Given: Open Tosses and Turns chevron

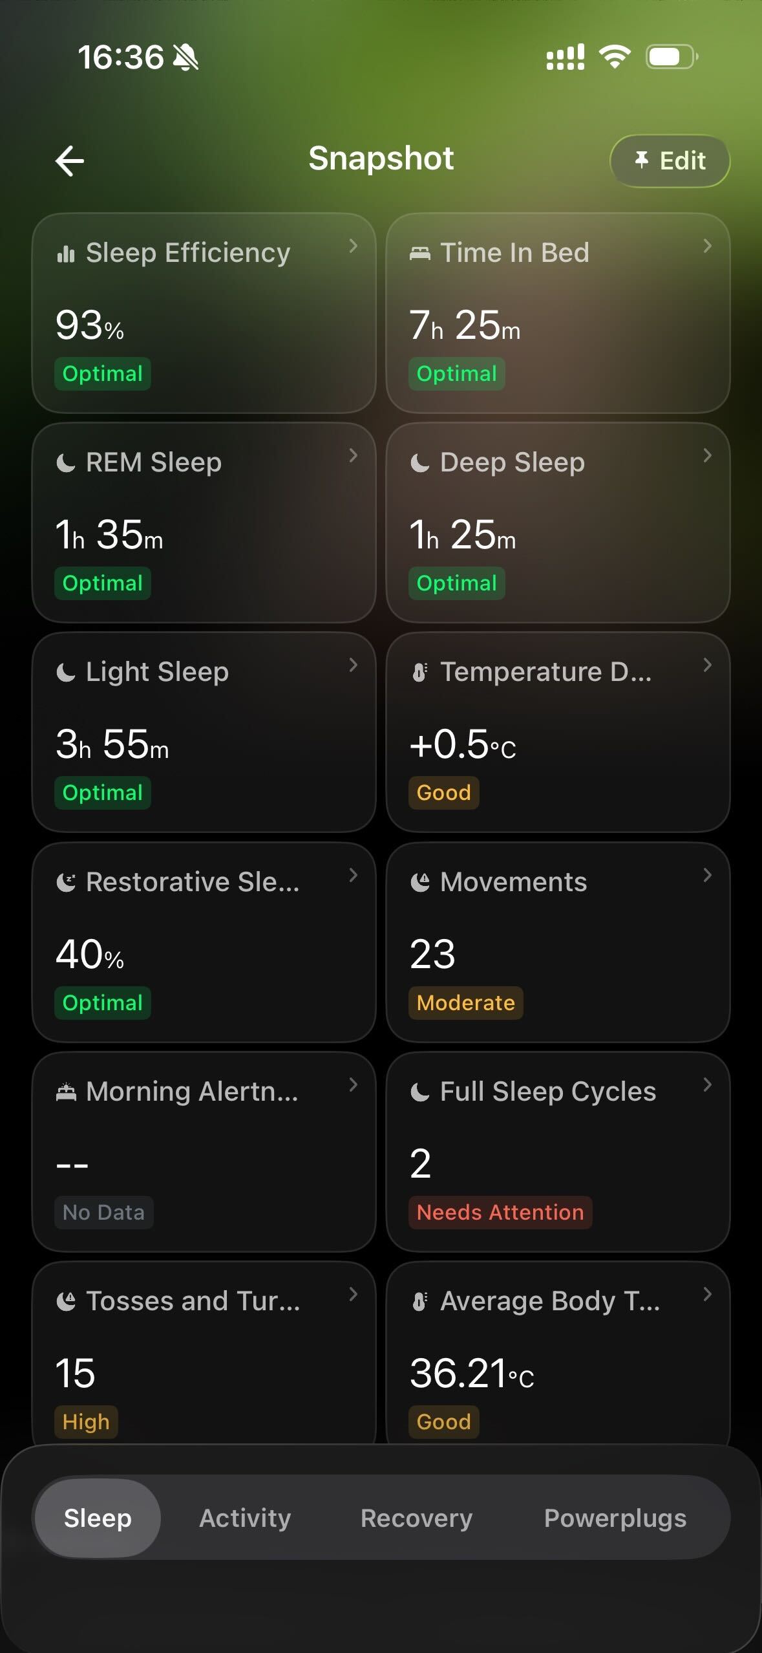Looking at the screenshot, I should point(353,1294).
